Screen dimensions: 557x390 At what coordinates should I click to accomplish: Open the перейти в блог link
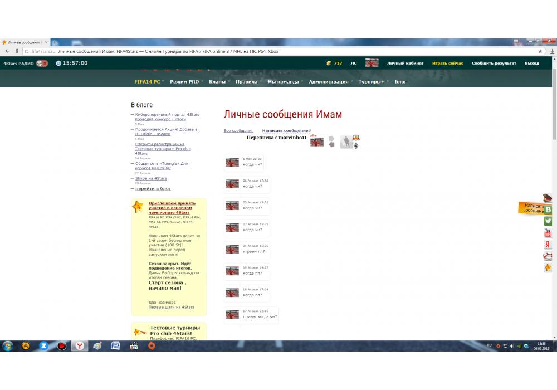click(153, 189)
